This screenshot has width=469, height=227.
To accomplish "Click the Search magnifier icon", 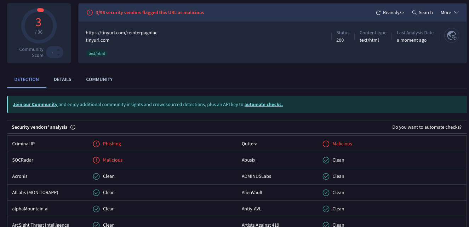I will [414, 13].
